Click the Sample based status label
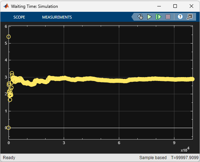The width and height of the screenshot is (200, 162). (153, 158)
